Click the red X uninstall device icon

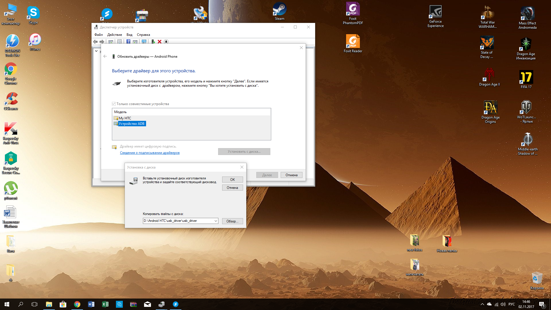click(x=160, y=42)
